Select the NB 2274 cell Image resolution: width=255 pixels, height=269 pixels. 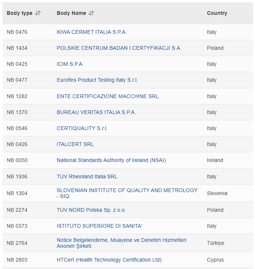coord(17,210)
